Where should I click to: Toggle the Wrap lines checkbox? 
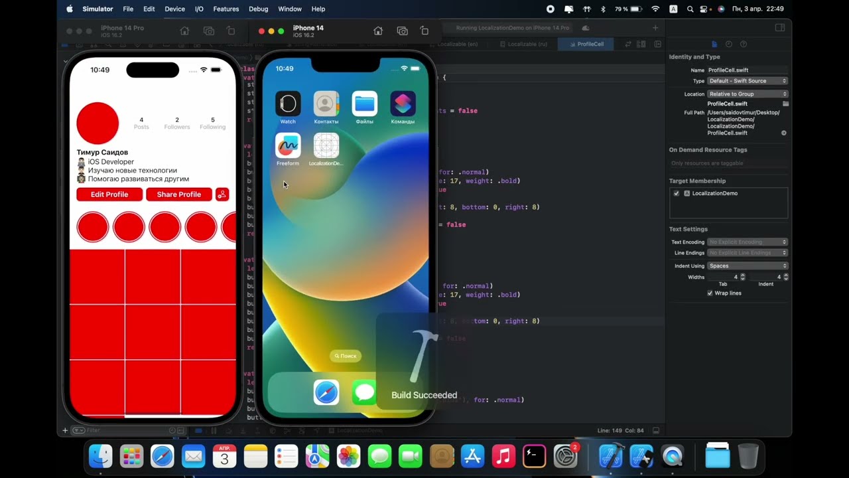click(710, 293)
